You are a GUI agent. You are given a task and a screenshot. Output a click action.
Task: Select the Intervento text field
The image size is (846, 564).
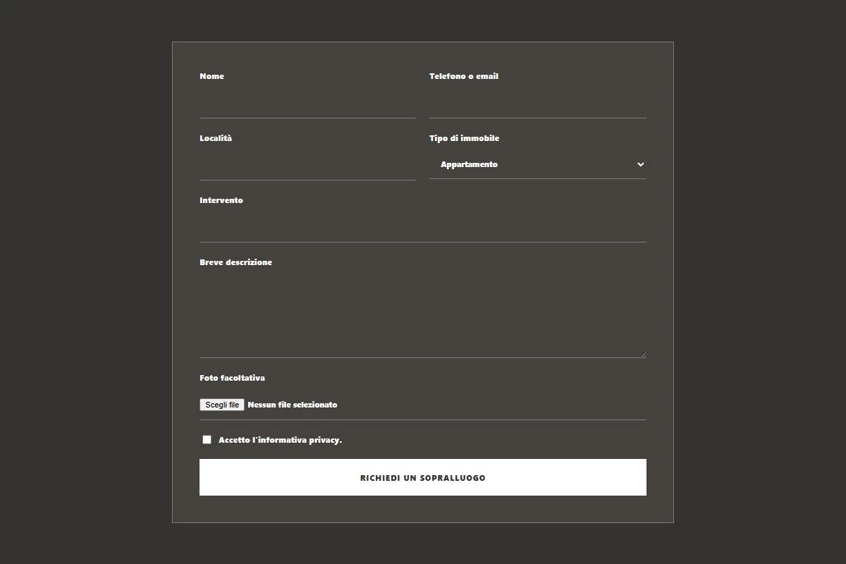(x=423, y=226)
